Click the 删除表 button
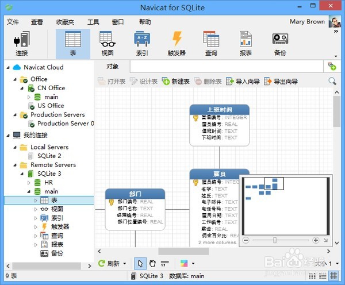Screen dimensions: 345x285 tap(208, 82)
